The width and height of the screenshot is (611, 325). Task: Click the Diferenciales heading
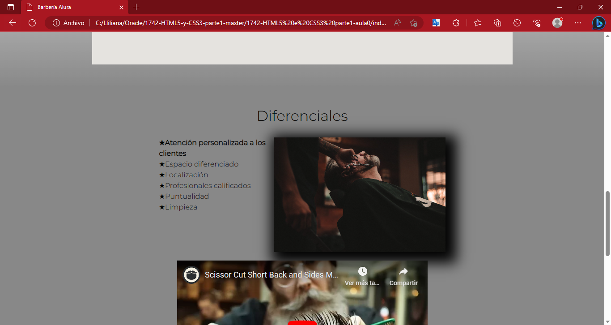click(x=302, y=116)
